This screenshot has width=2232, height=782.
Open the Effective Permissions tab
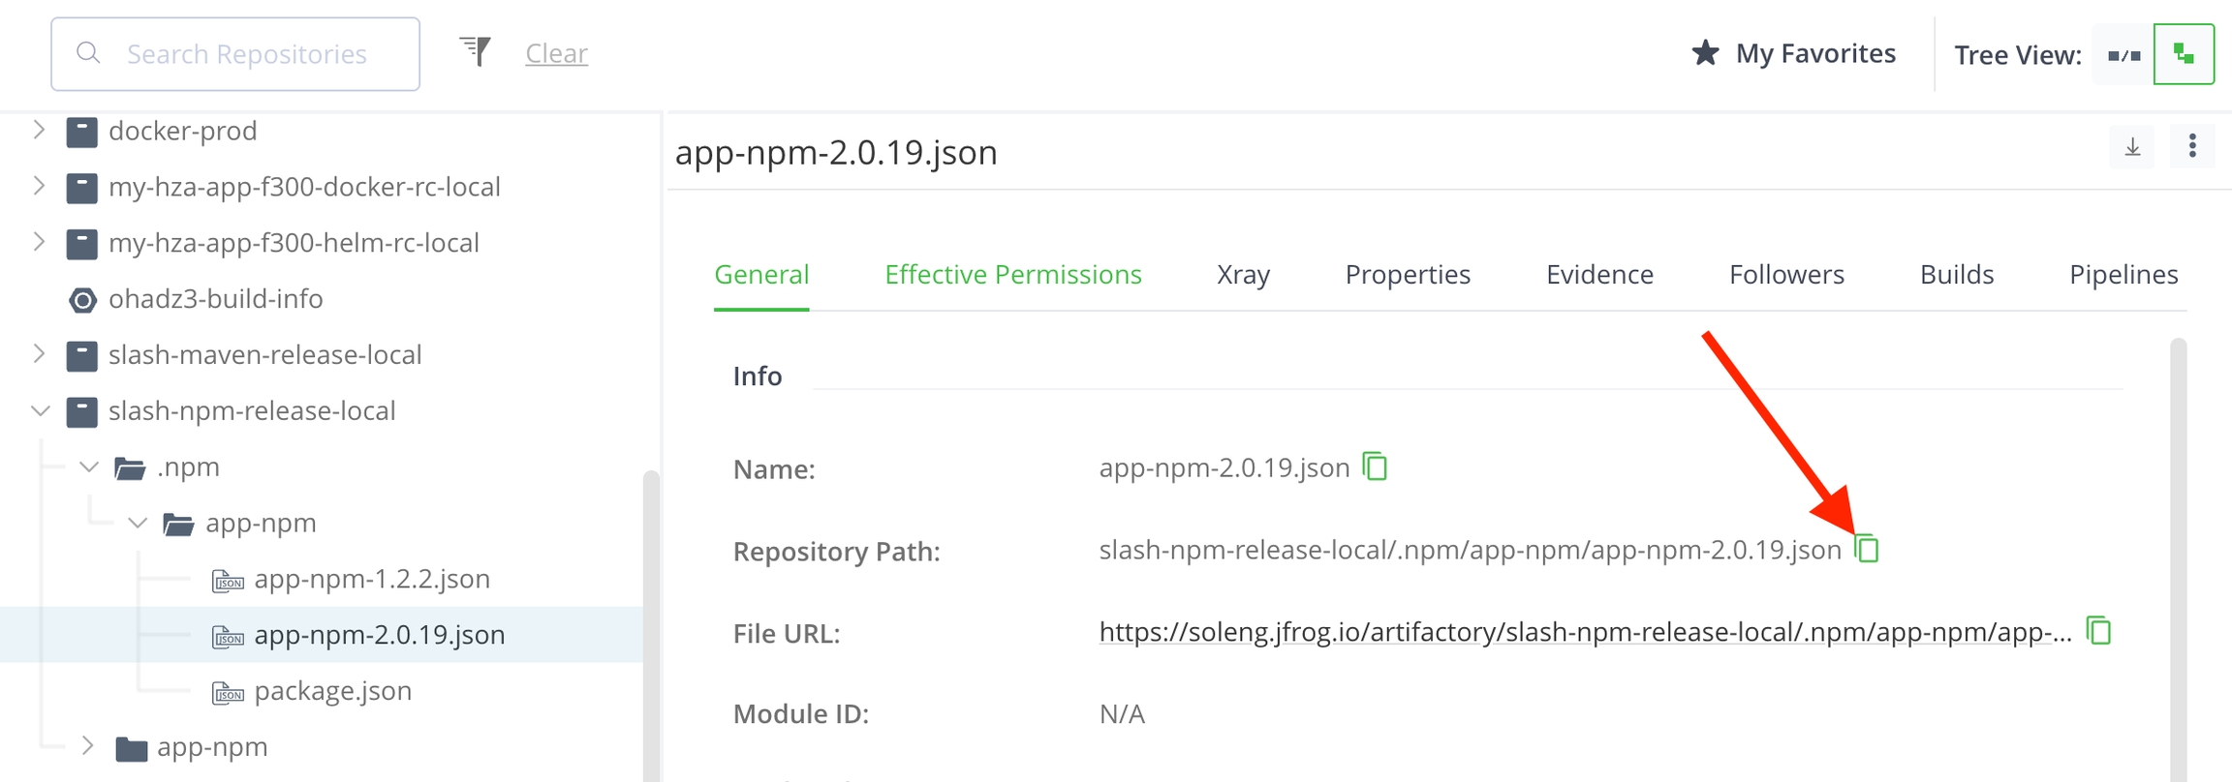pyautogui.click(x=1012, y=275)
